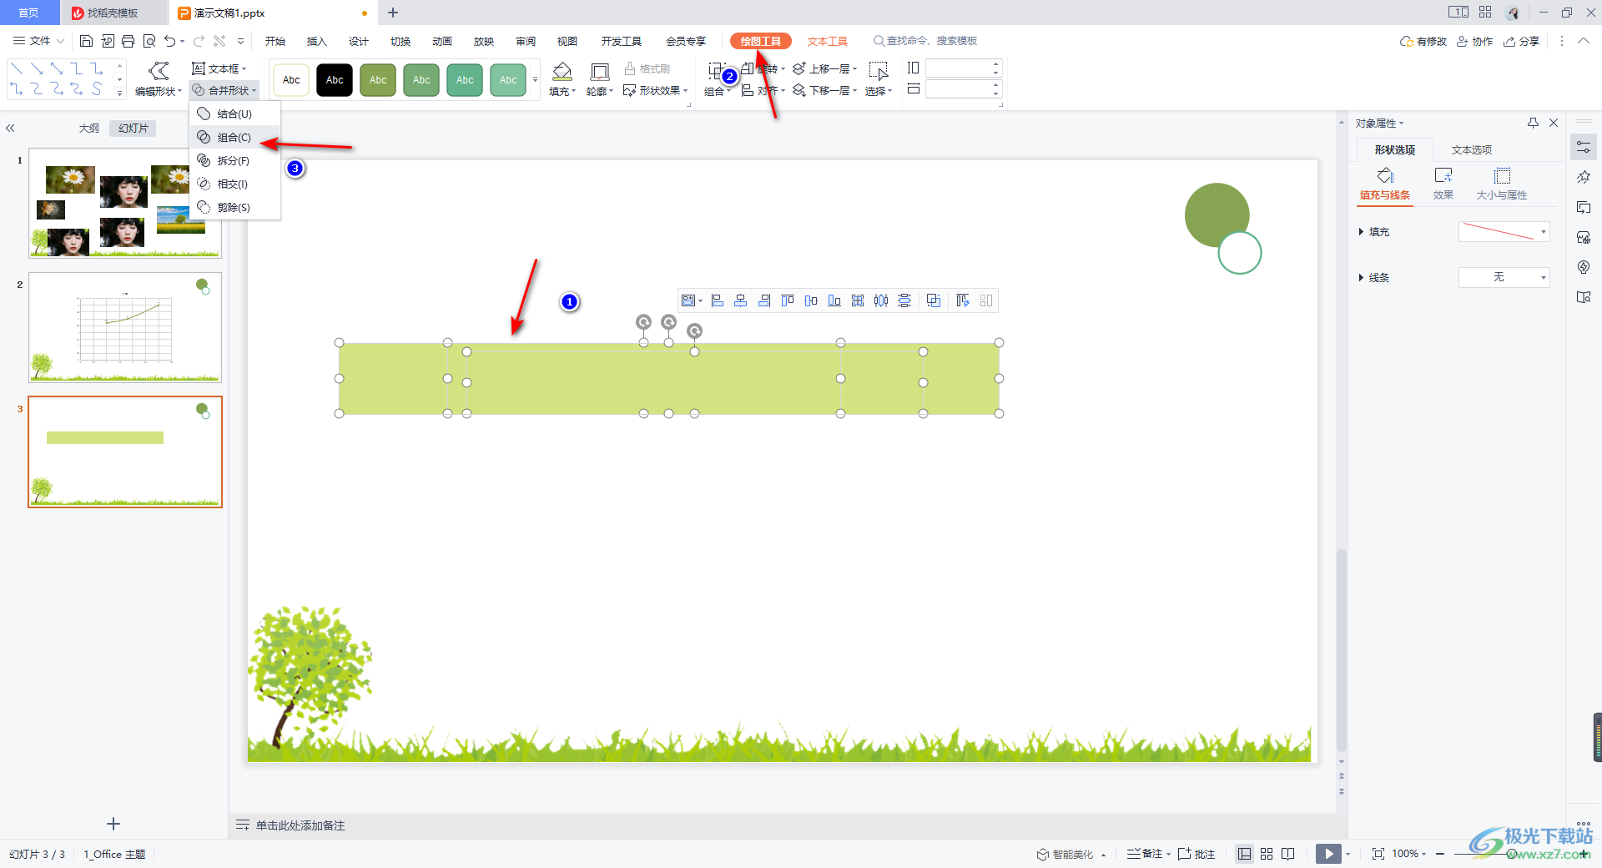This screenshot has height=868, width=1602.
Task: Switch to slide sorter grid view
Action: 1267,854
